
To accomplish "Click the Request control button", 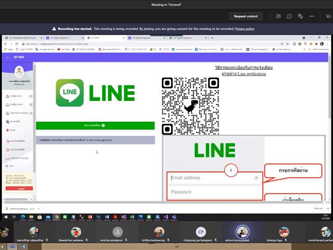I will (x=246, y=16).
